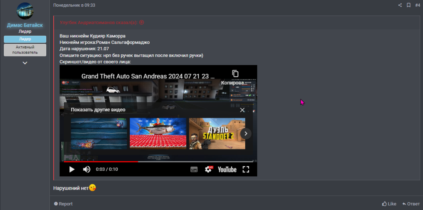This screenshot has width=423, height=210.
Task: Click the Лидер title text under username
Action: 25,31
